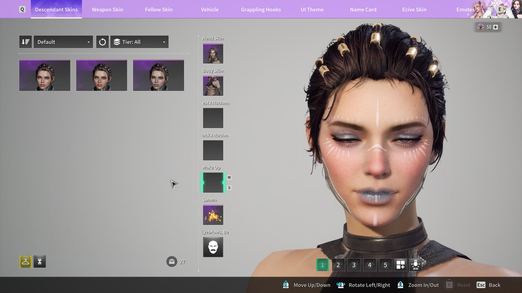Open the Vehicle tab

point(210,9)
